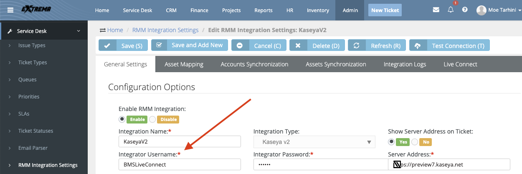Viewport: 522px width, 174px height.
Task: Open Ticket Statuses in the sidebar
Action: tap(35, 131)
